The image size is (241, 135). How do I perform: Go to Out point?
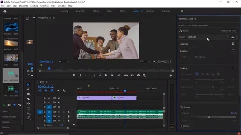pos(118,75)
